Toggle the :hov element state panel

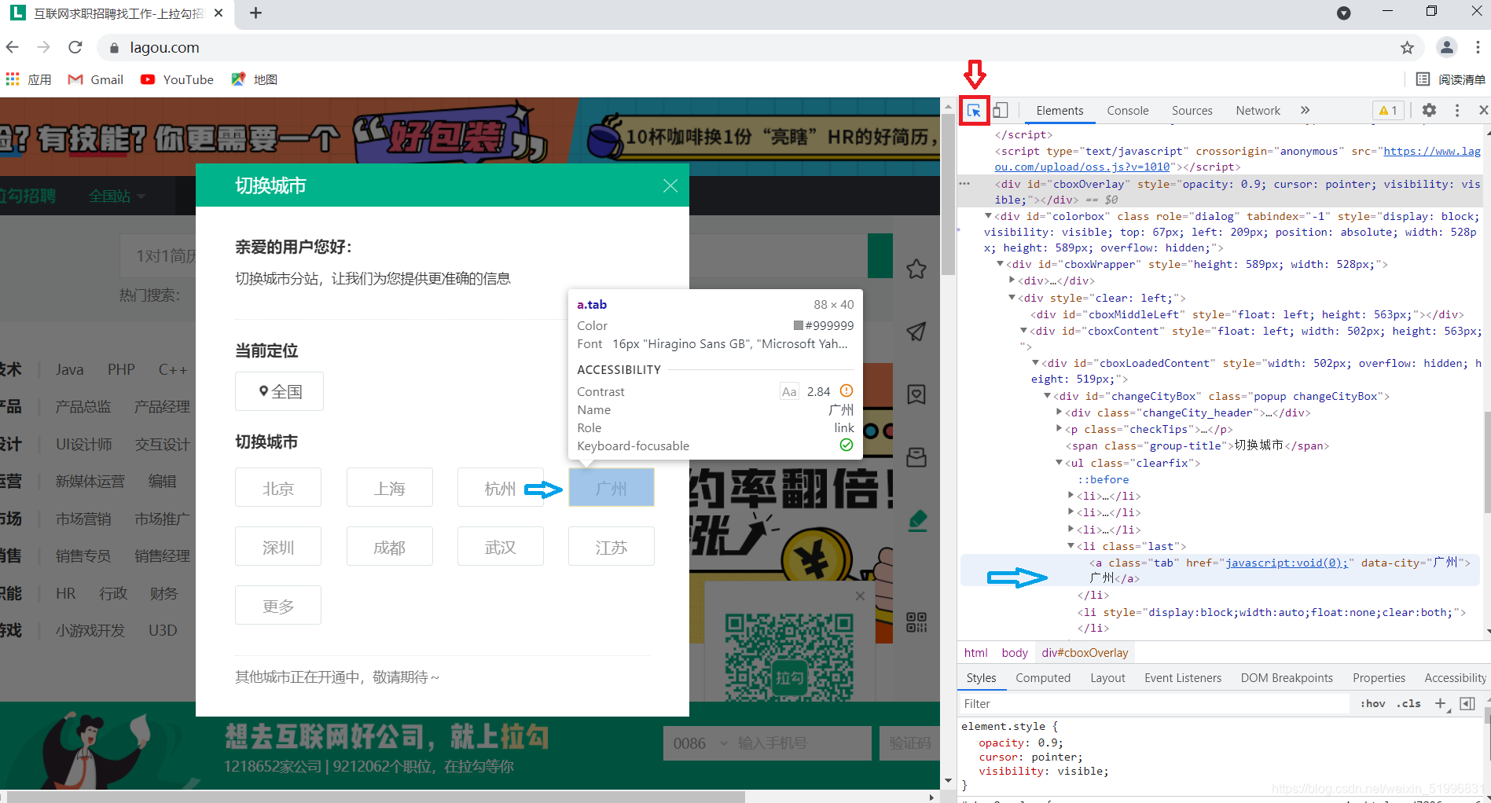click(1373, 704)
